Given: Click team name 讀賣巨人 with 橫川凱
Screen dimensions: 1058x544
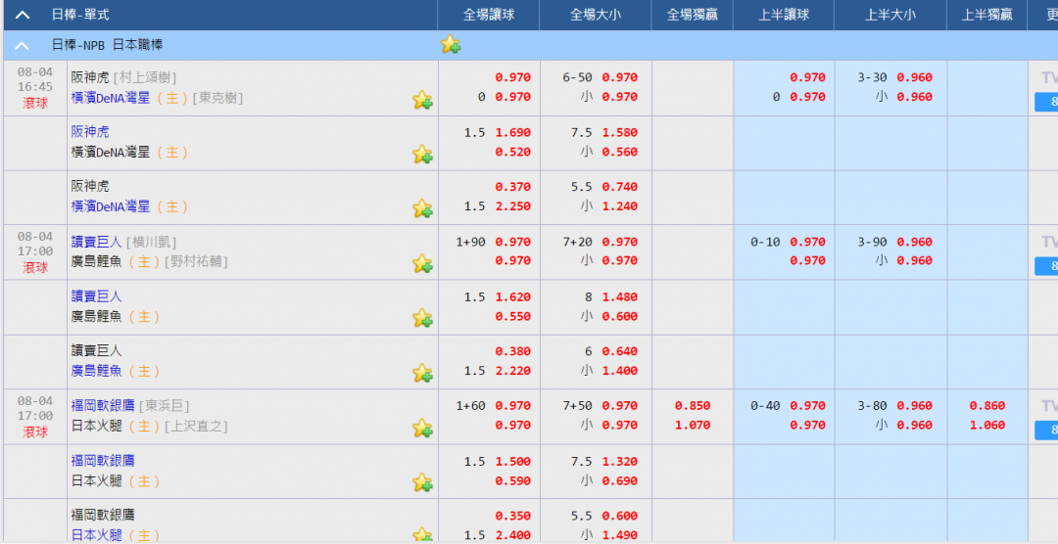Looking at the screenshot, I should tap(96, 242).
